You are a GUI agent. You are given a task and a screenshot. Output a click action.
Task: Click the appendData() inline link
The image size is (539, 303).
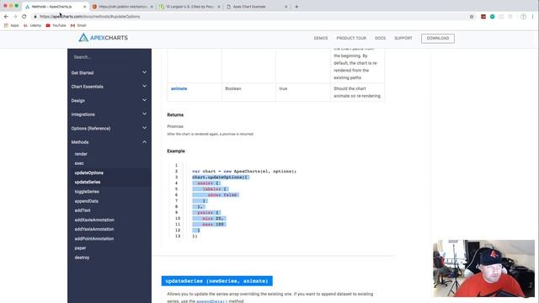211,301
